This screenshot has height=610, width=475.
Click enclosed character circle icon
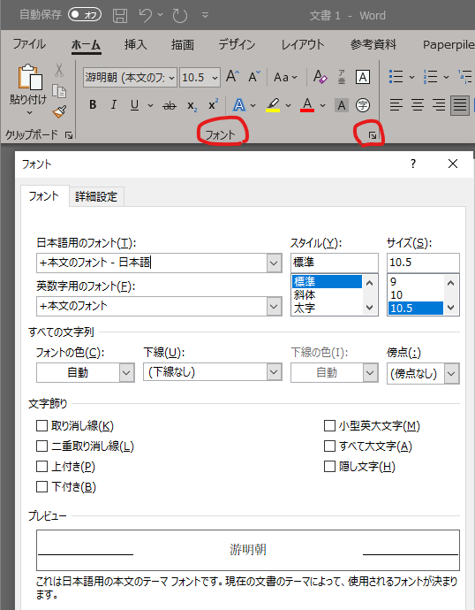[363, 105]
